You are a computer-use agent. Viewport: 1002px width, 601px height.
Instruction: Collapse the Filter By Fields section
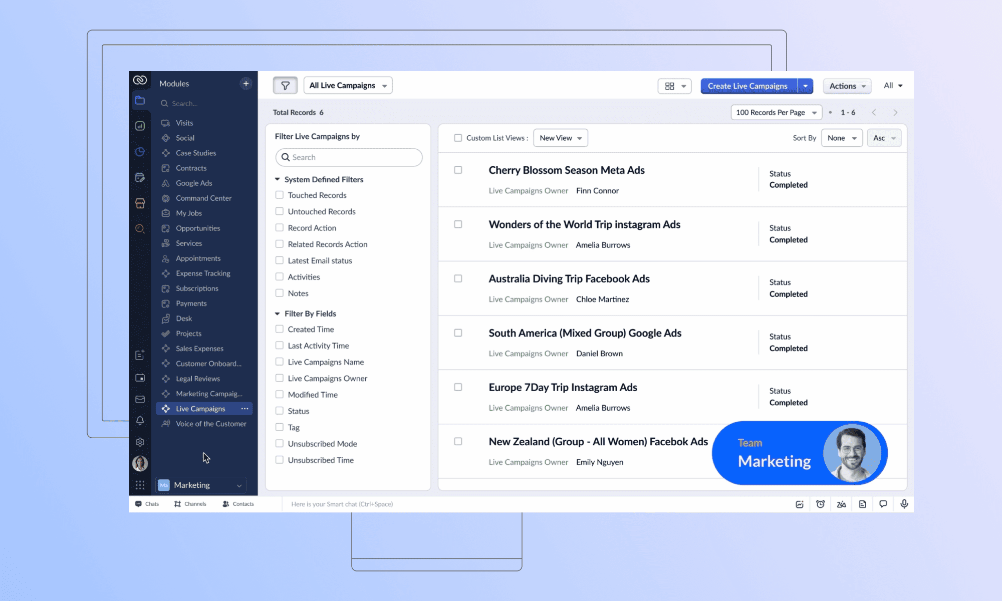pos(278,314)
